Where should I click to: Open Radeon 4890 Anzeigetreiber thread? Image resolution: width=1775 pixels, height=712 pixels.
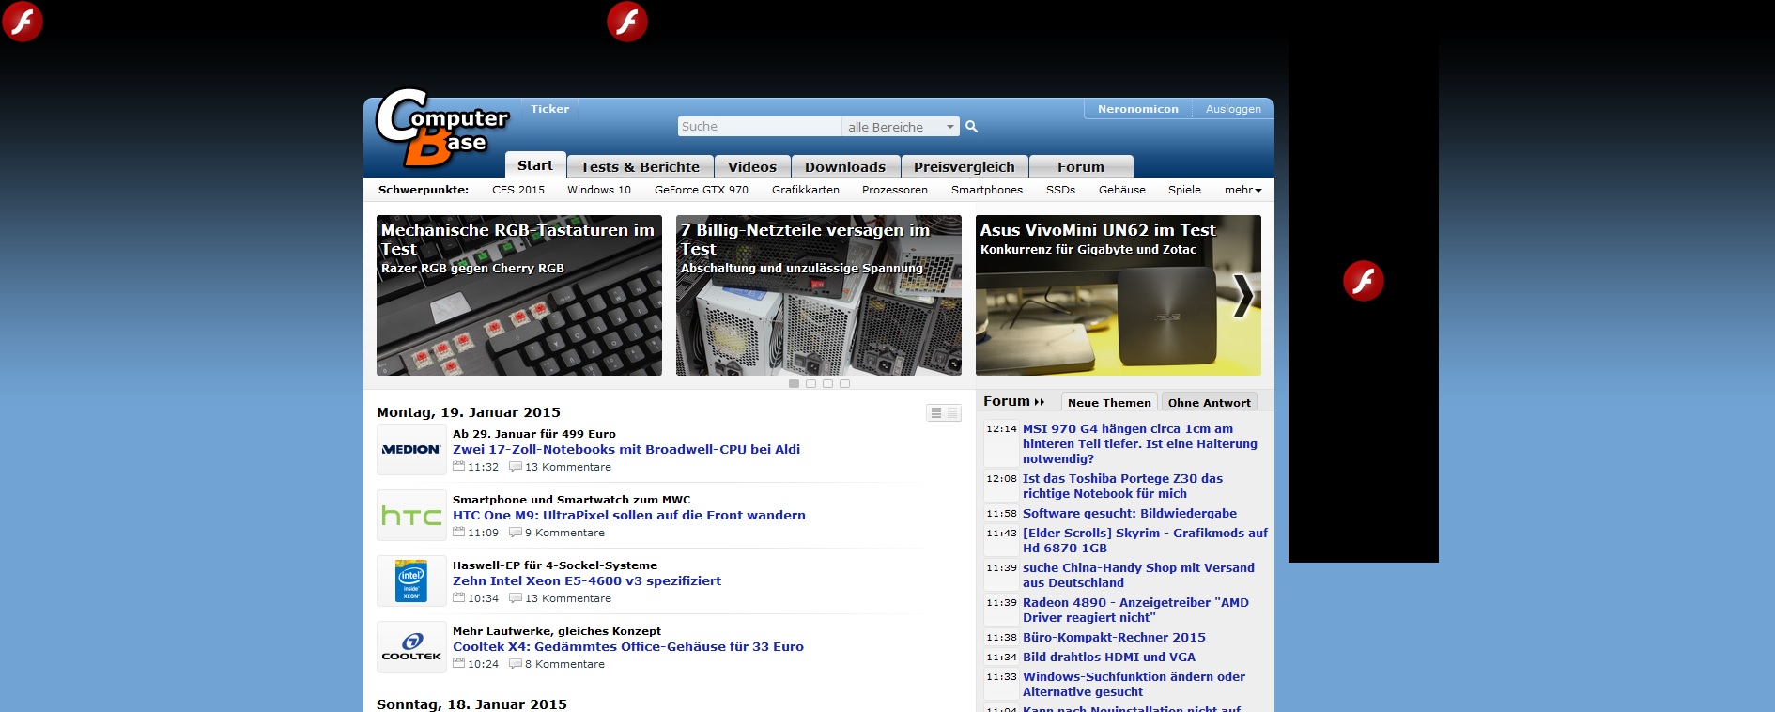pos(1136,610)
